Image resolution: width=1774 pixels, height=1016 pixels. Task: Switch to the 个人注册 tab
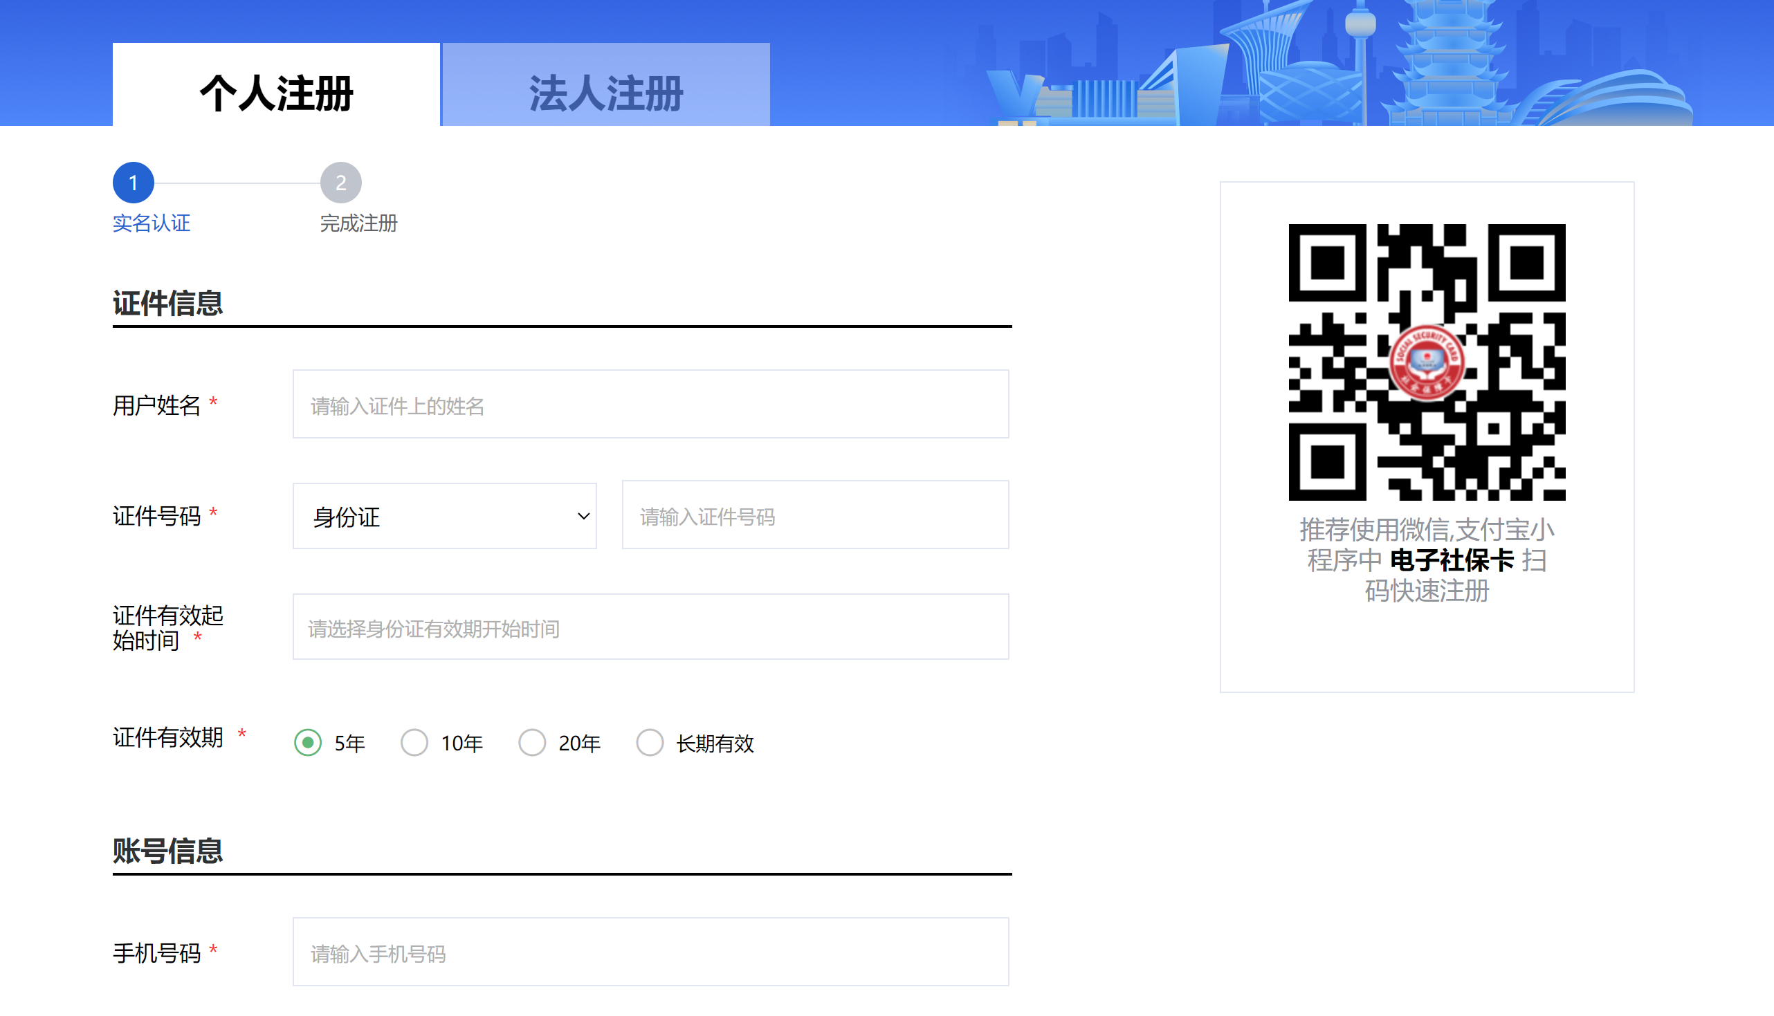pos(276,84)
